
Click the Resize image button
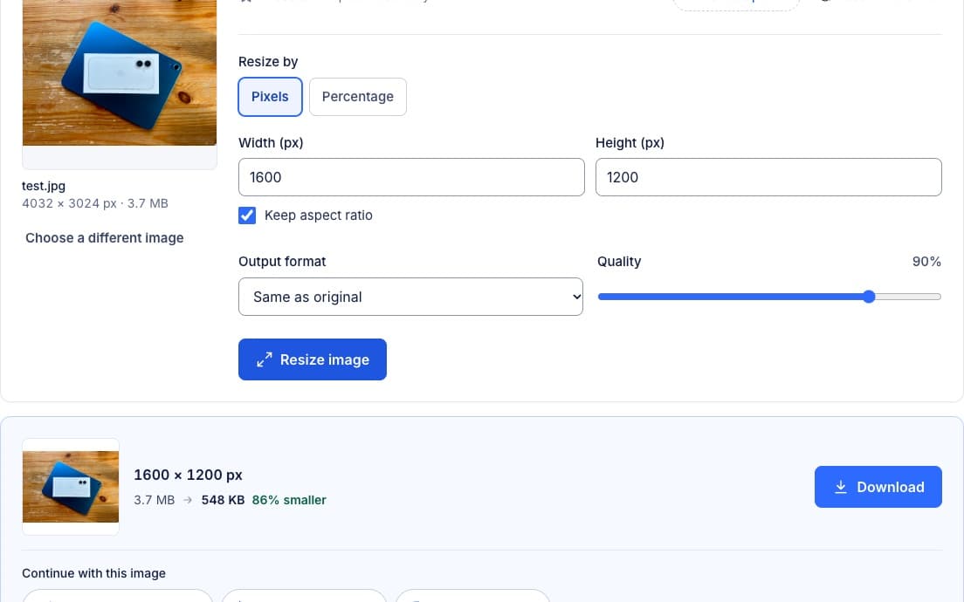click(x=313, y=359)
